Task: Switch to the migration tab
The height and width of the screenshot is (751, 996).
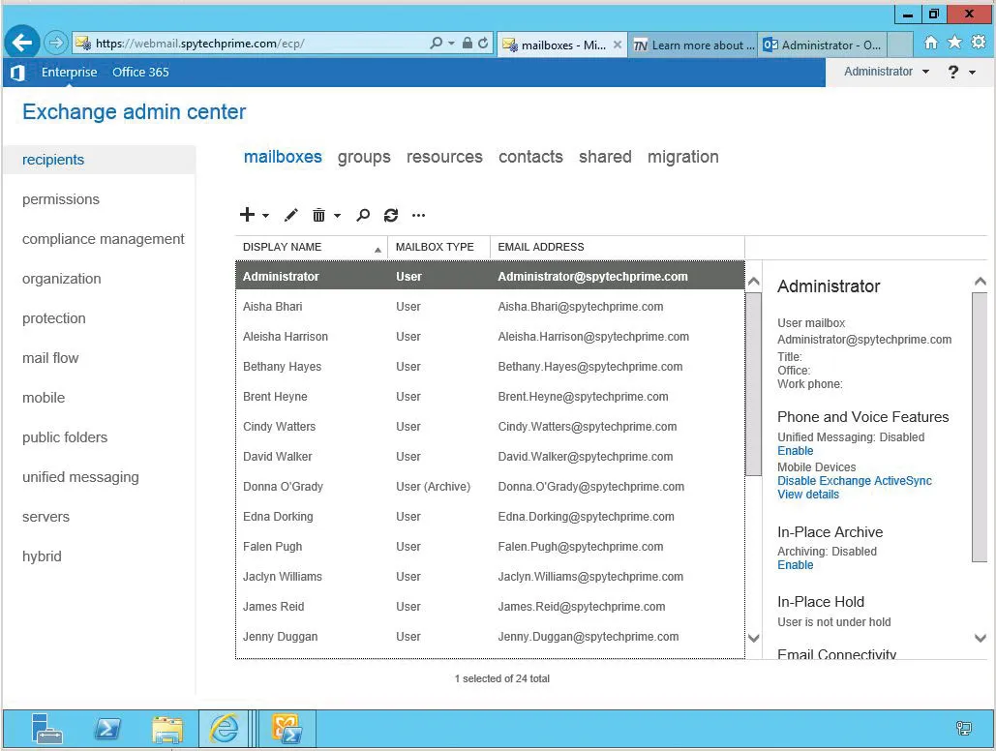Action: click(x=682, y=157)
